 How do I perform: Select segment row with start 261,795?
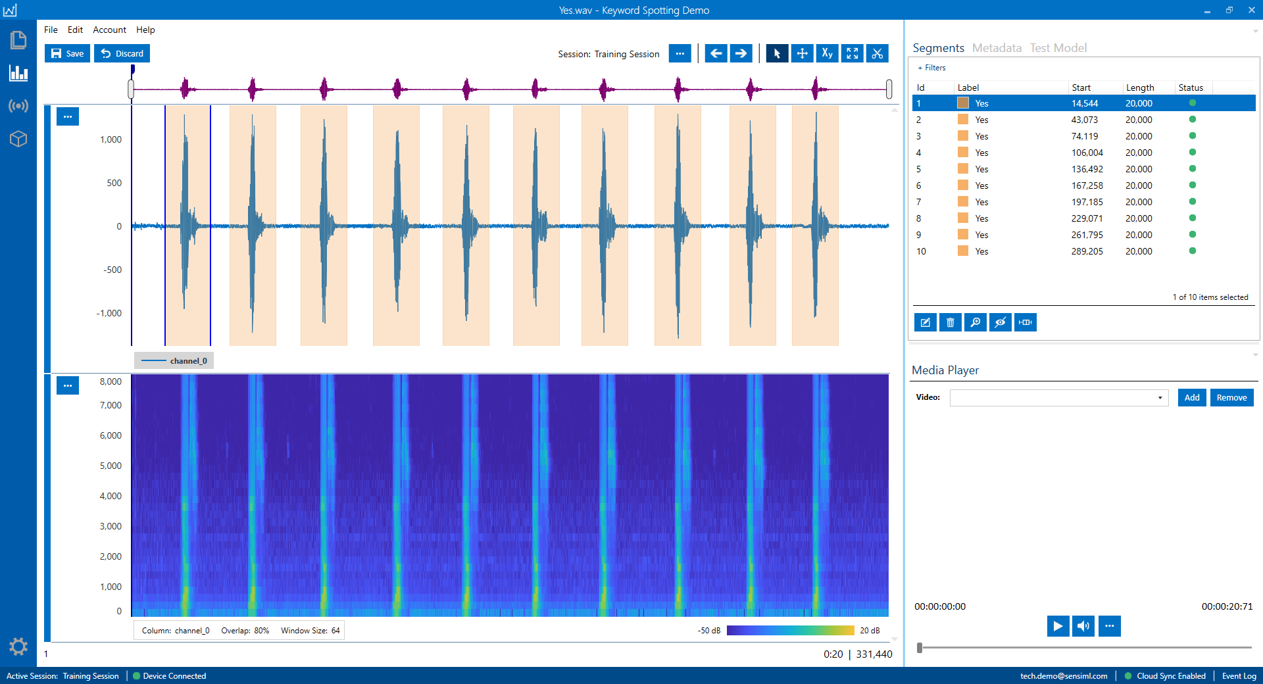click(1083, 235)
